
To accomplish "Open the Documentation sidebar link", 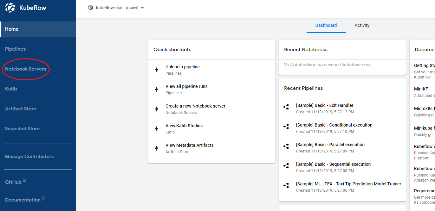I will pyautogui.click(x=23, y=200).
